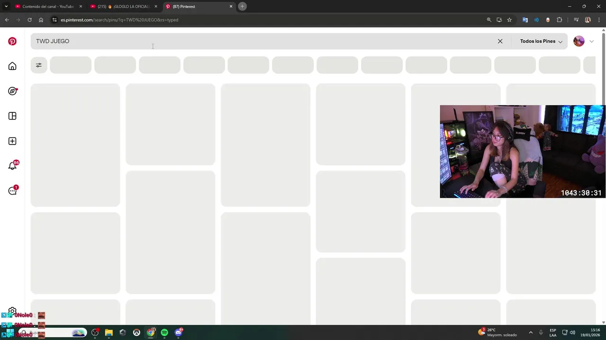Click the blue sound waves extension icon
The height and width of the screenshot is (340, 606).
(x=536, y=20)
